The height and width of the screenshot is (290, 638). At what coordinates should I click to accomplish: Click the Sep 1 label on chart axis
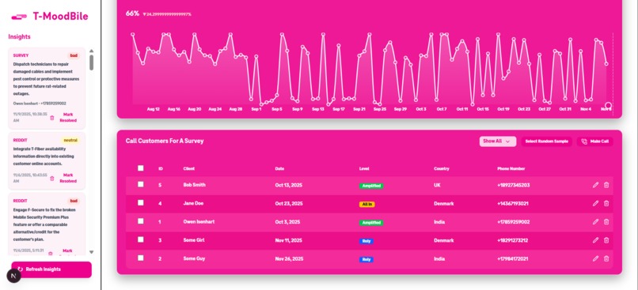point(256,109)
